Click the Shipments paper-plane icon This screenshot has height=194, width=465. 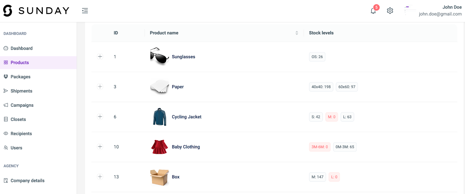click(x=6, y=91)
